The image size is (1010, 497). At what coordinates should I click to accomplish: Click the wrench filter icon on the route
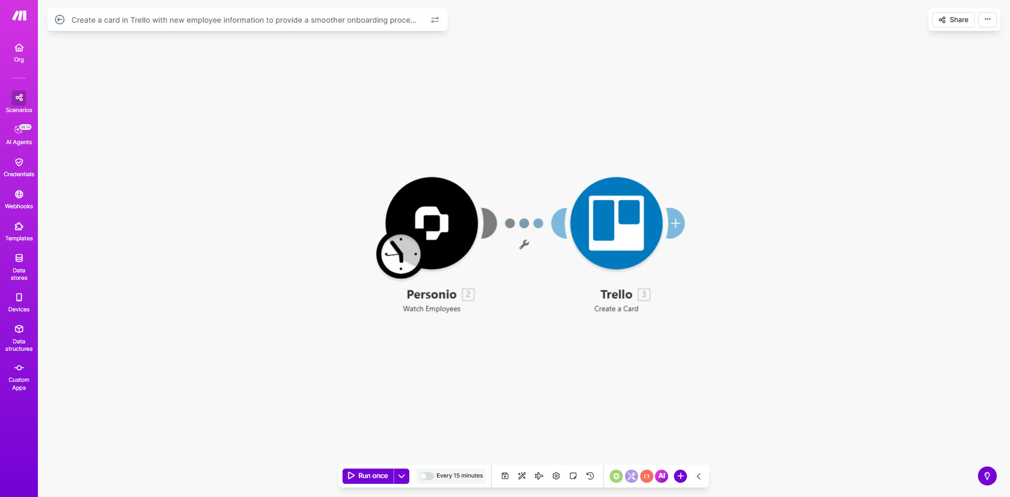coord(524,245)
